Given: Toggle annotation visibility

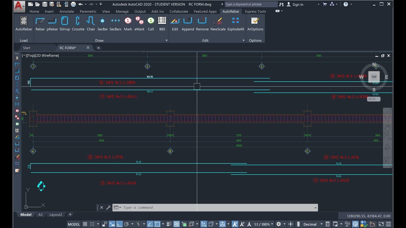Looking at the screenshot, I should 235,224.
